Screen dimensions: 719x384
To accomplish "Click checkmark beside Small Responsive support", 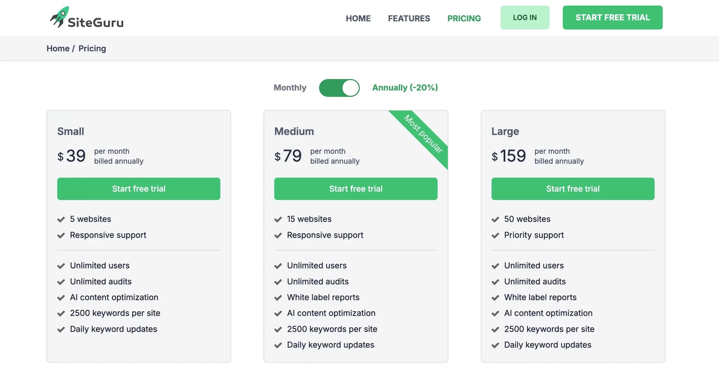I will pos(61,235).
